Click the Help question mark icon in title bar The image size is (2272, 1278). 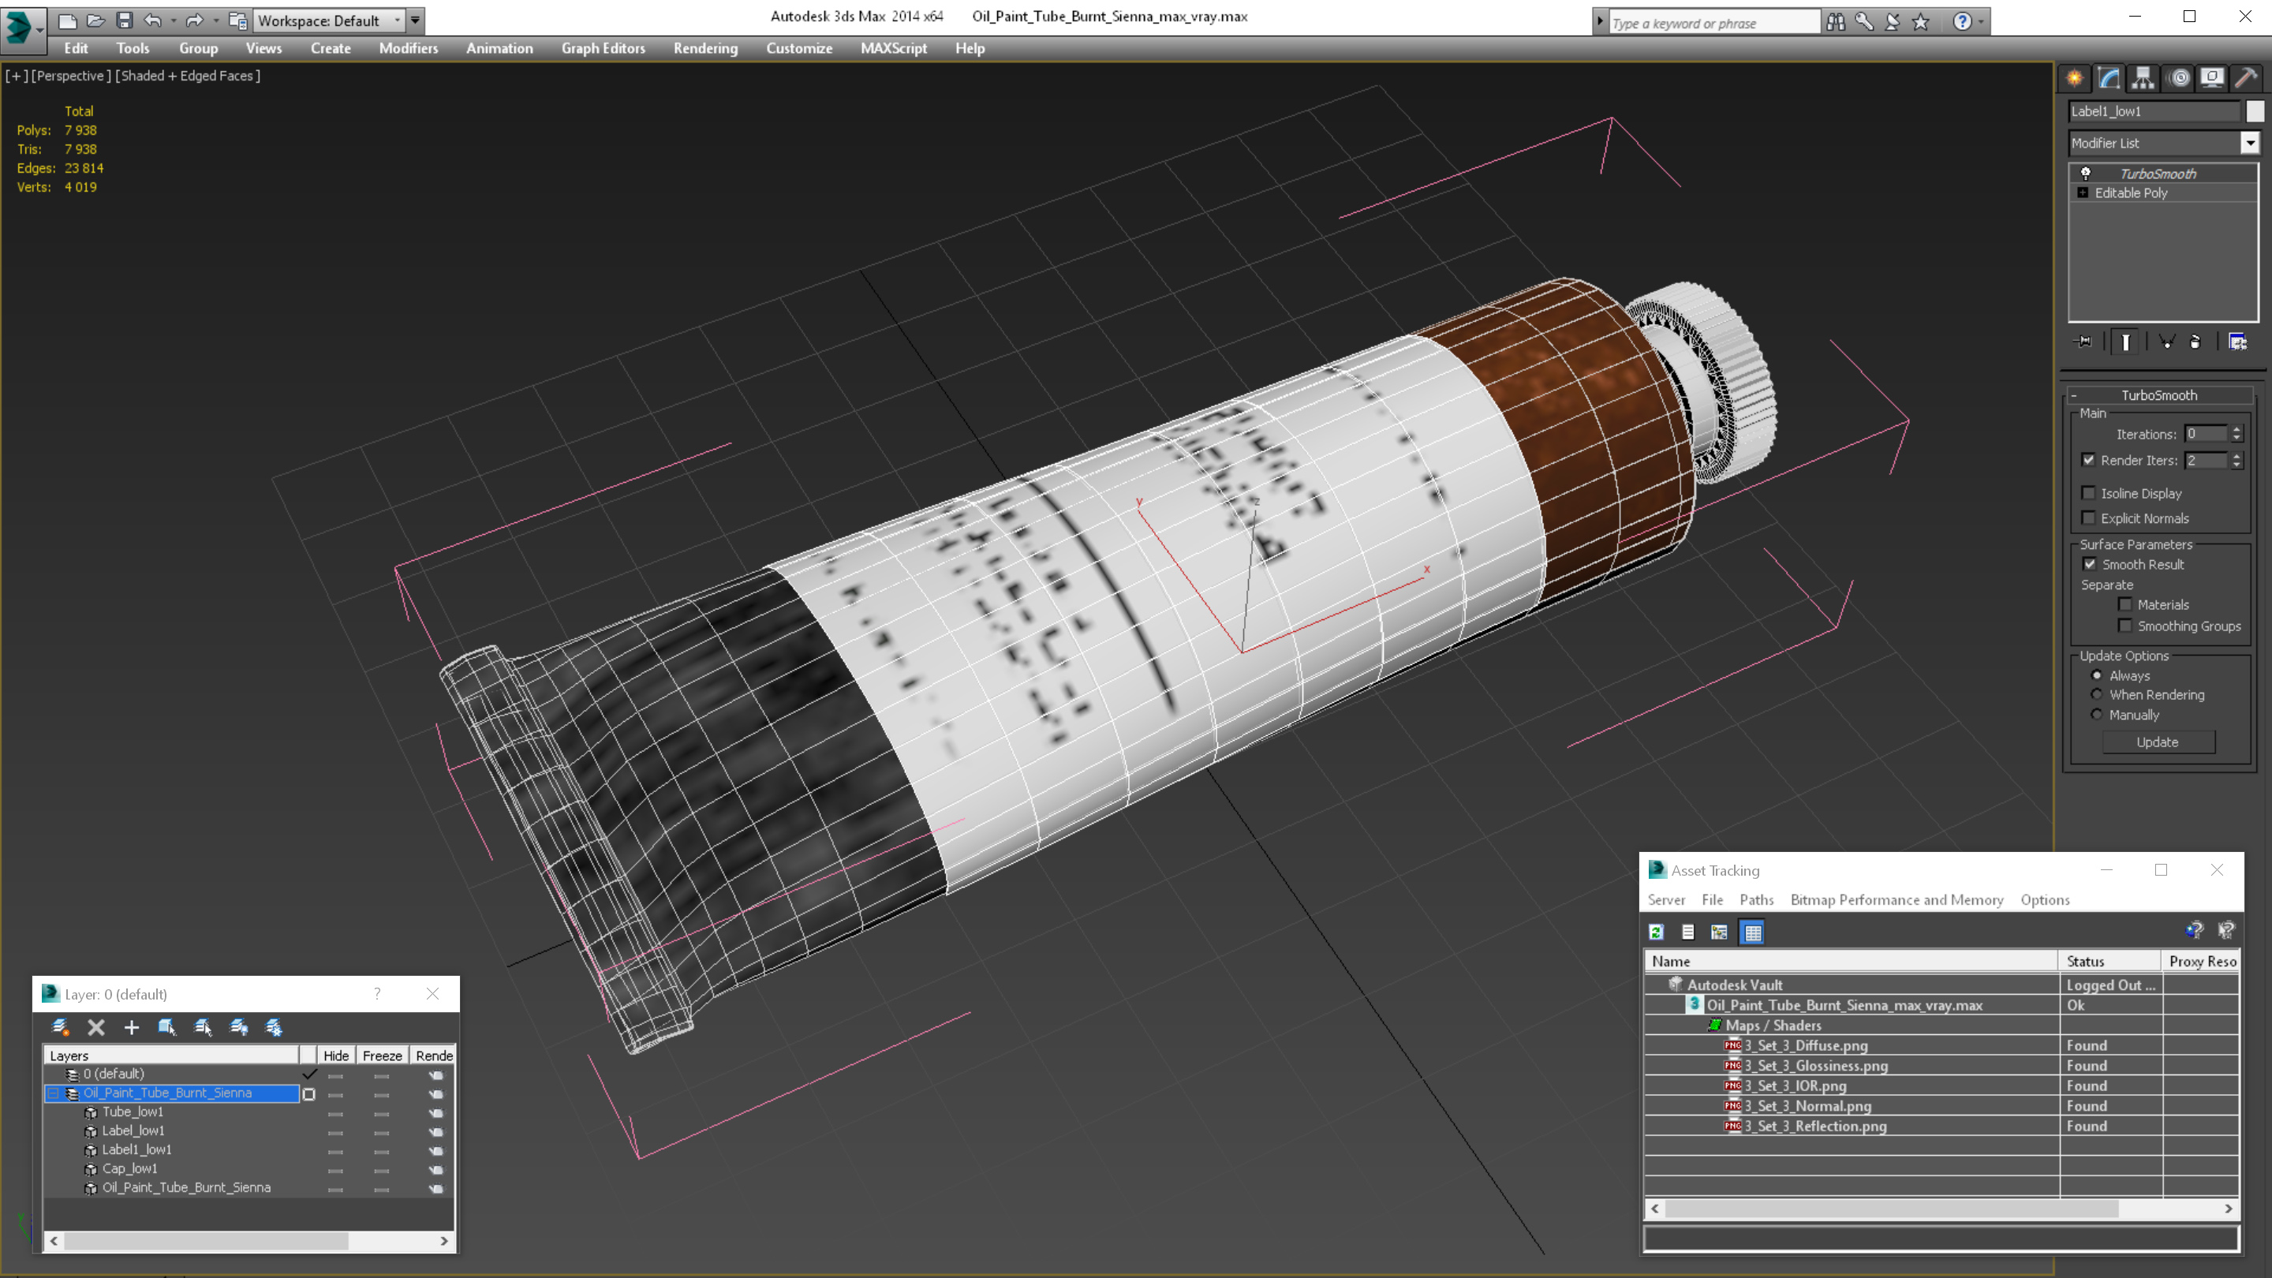pyautogui.click(x=1963, y=21)
